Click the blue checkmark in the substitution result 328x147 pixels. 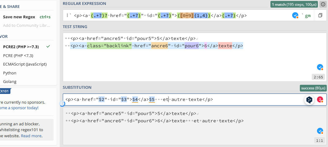(320, 131)
